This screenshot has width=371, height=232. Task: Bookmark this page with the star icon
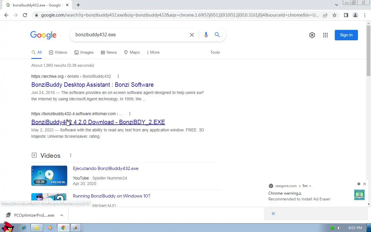tap(334, 15)
